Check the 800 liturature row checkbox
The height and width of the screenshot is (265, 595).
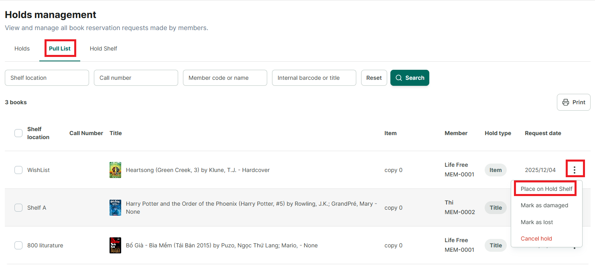18,245
